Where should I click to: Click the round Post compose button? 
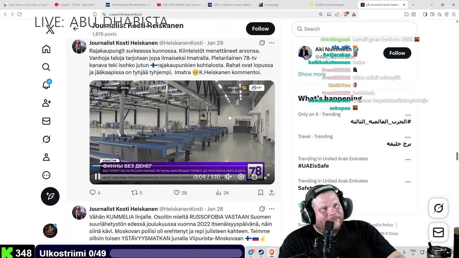coord(50,196)
